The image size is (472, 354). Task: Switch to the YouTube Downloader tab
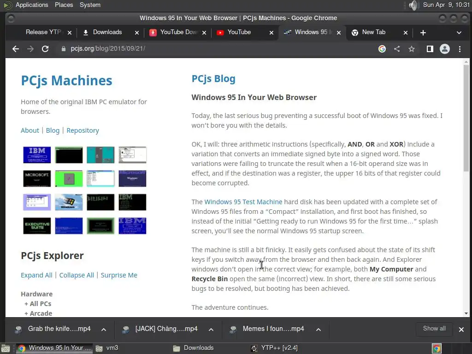coord(178,32)
